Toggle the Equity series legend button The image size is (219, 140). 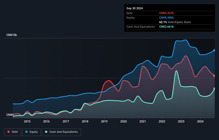pyautogui.click(x=31, y=132)
